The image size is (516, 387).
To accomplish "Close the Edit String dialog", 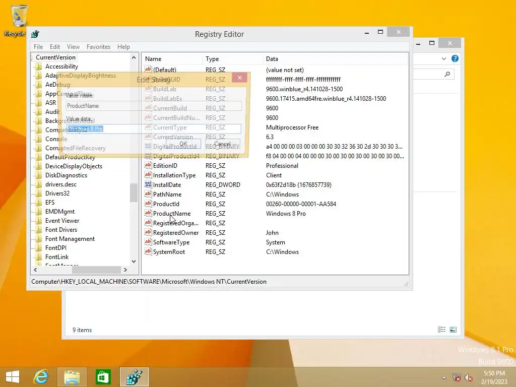I will [240, 78].
